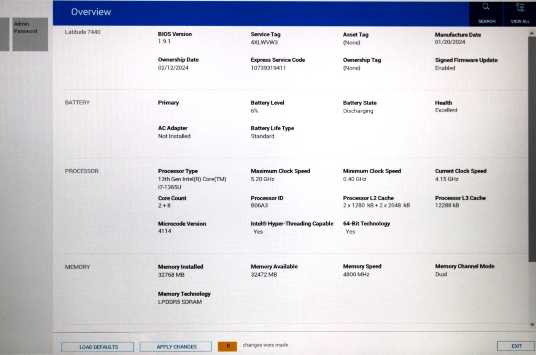Click Core Count value 2+8
The width and height of the screenshot is (536, 355).
(164, 206)
